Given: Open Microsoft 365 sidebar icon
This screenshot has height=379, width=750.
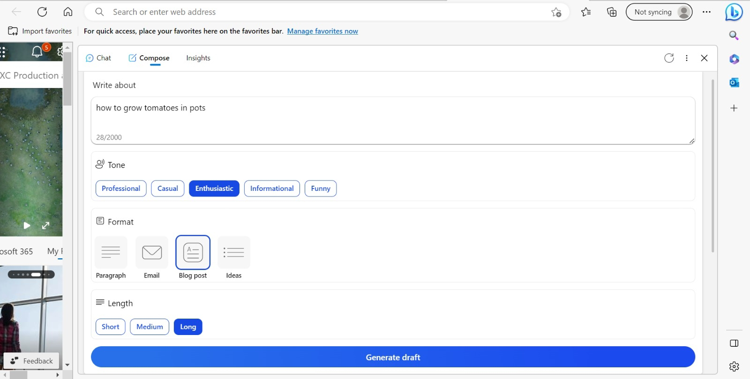Looking at the screenshot, I should pyautogui.click(x=734, y=59).
